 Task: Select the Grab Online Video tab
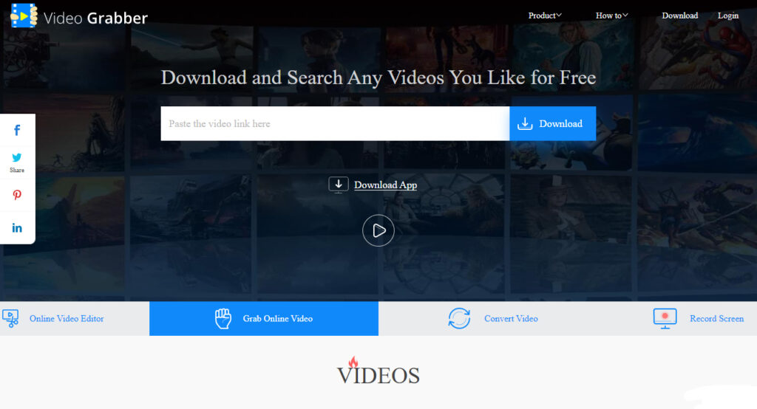[264, 318]
